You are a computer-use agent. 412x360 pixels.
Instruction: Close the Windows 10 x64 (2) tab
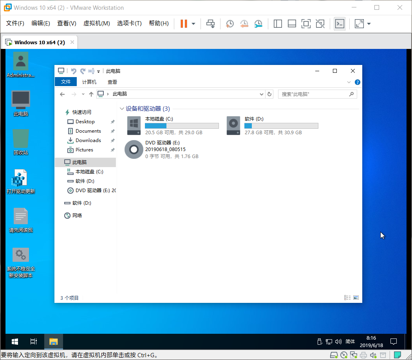point(72,42)
